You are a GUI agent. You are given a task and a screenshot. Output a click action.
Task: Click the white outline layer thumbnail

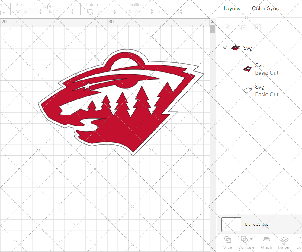(248, 90)
